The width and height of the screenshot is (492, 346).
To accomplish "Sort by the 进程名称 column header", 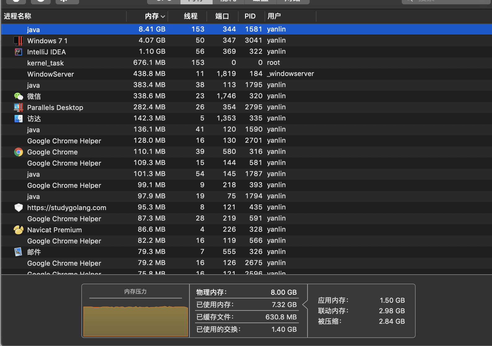I will click(18, 16).
